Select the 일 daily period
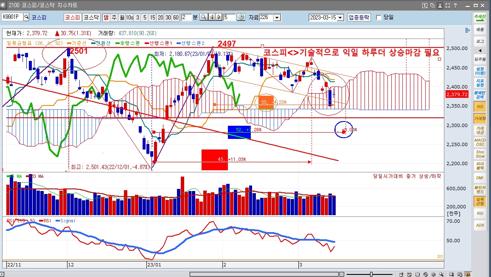This screenshot has height=277, width=491. point(106,17)
